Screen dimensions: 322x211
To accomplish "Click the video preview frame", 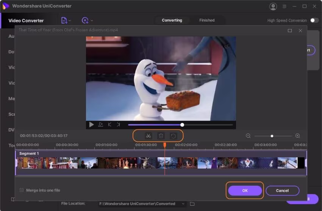I will (161, 79).
